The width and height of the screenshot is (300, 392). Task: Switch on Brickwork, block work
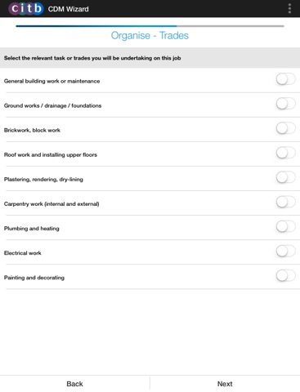click(x=285, y=128)
